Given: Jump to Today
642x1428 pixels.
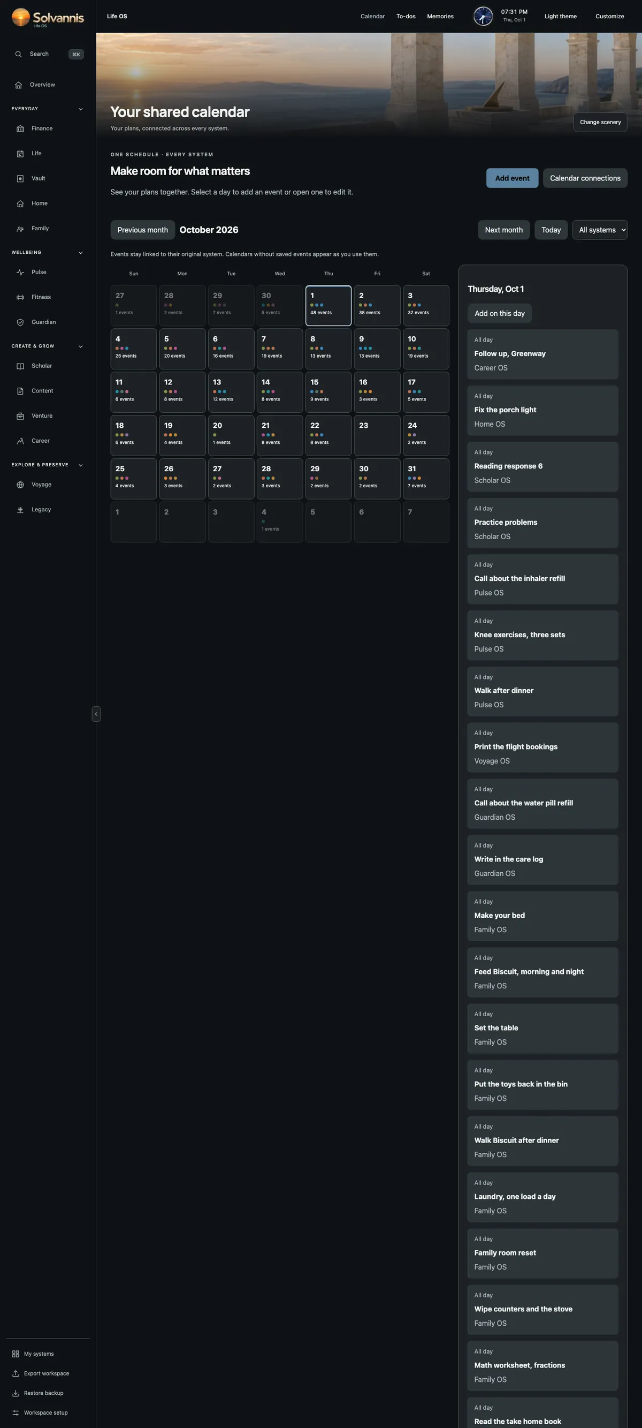Looking at the screenshot, I should [551, 230].
